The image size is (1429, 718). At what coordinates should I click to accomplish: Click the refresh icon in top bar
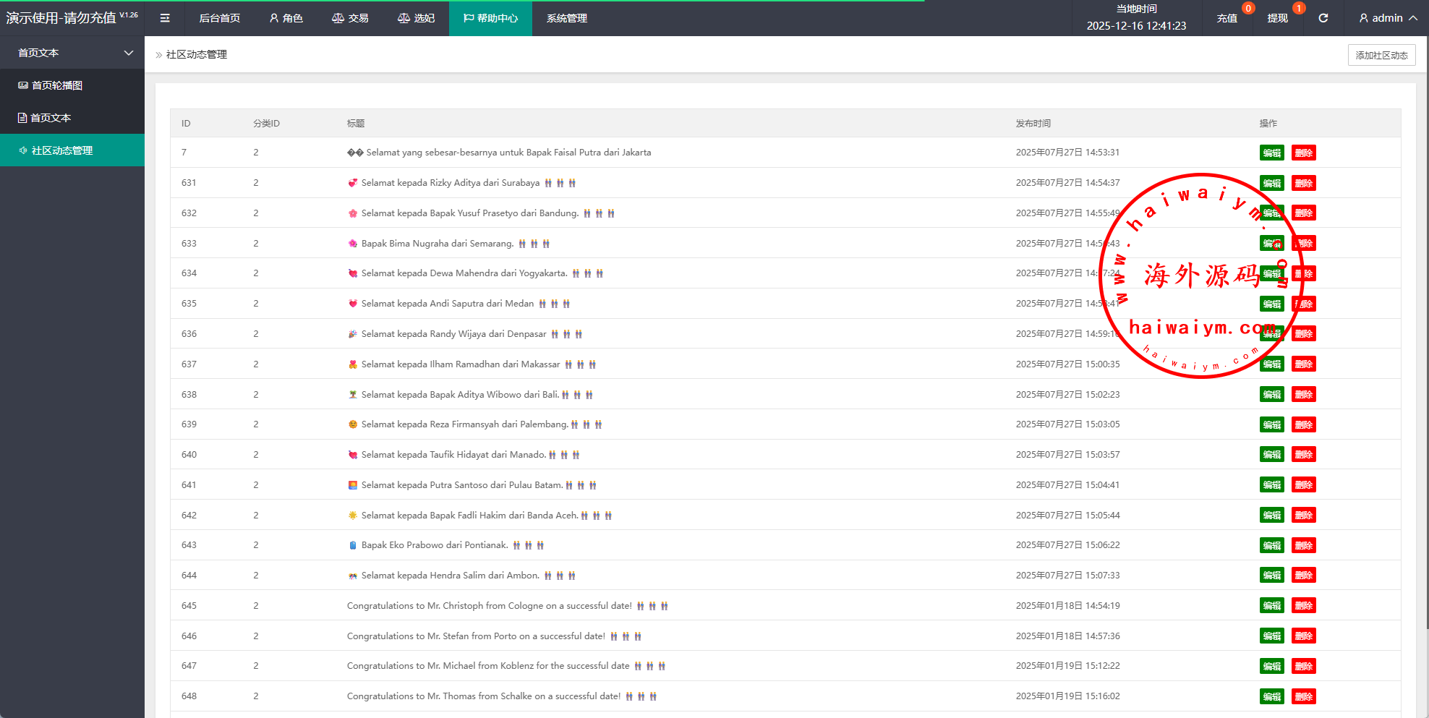pyautogui.click(x=1323, y=18)
